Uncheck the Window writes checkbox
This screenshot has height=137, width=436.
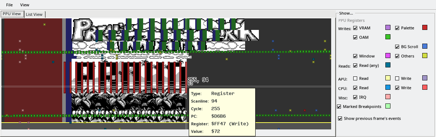355,56
